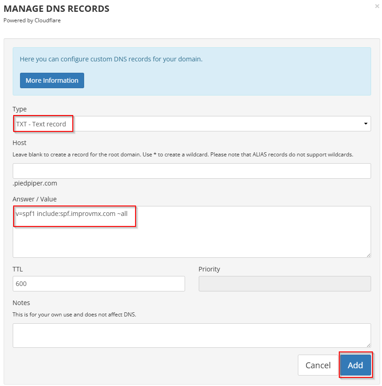Click the Notes label
The width and height of the screenshot is (382, 386).
point(21,303)
